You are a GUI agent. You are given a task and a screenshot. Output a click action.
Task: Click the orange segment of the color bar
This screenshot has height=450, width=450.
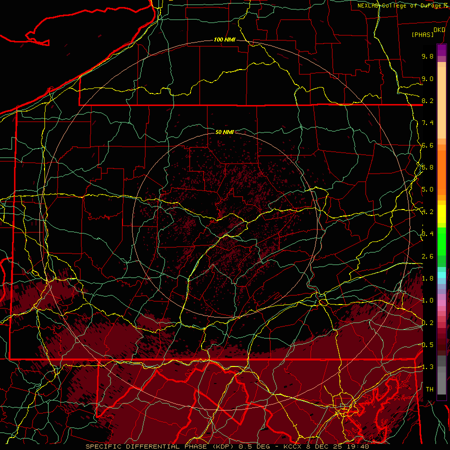coord(441,172)
